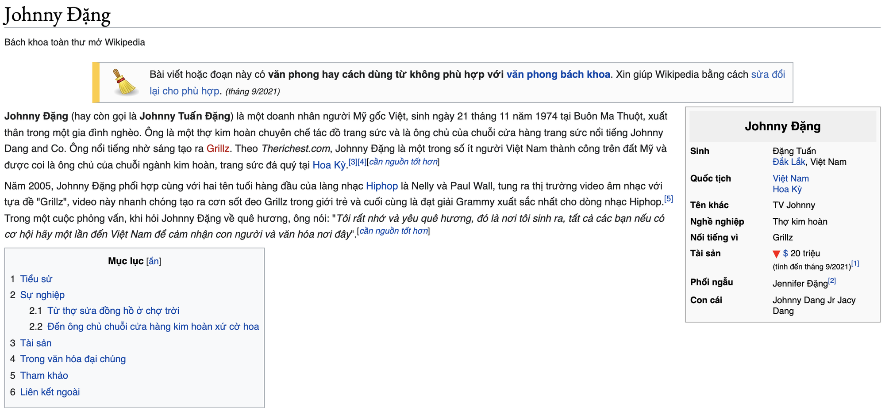The image size is (885, 414).
Task: Jump to Tiểu sử section
Action: pyautogui.click(x=36, y=279)
